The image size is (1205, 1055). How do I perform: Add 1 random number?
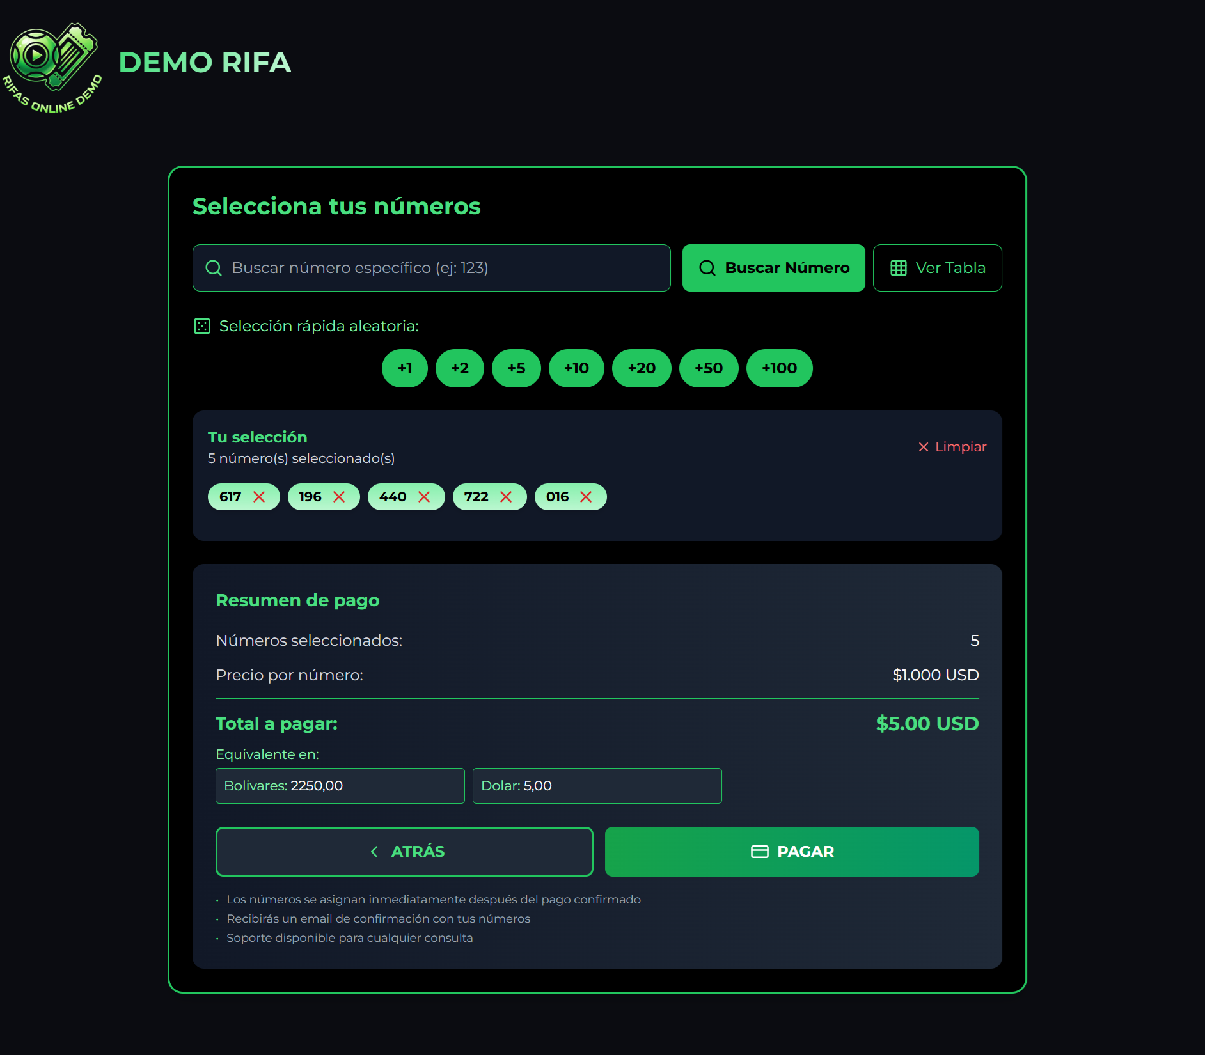405,368
